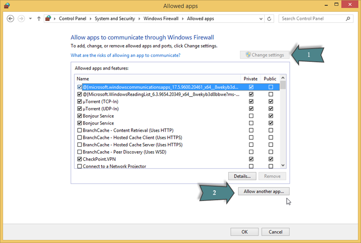The height and width of the screenshot is (243, 361).
Task: Close the Allowed apps window
Action: [x=350, y=4]
